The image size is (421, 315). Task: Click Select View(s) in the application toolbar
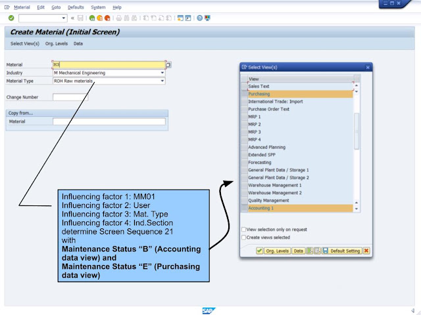(x=25, y=44)
